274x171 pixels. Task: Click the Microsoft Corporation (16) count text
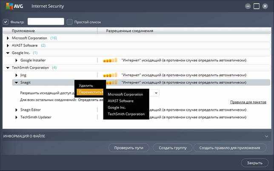[x=54, y=38]
